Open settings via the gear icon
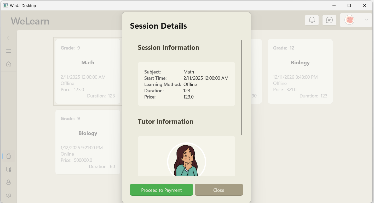This screenshot has height=203, width=374. coord(8,195)
